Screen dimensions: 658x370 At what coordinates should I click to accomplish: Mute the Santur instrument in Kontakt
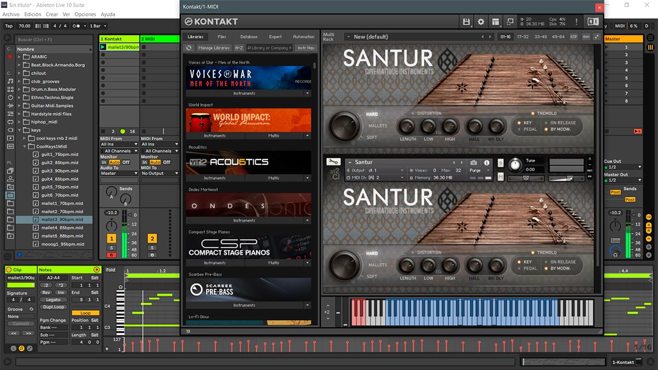501,177
